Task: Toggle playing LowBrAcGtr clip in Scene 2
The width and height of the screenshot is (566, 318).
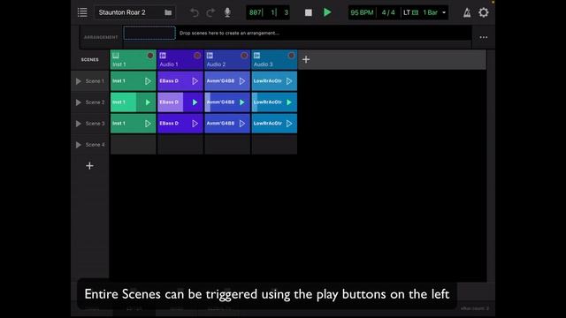Action: click(289, 102)
